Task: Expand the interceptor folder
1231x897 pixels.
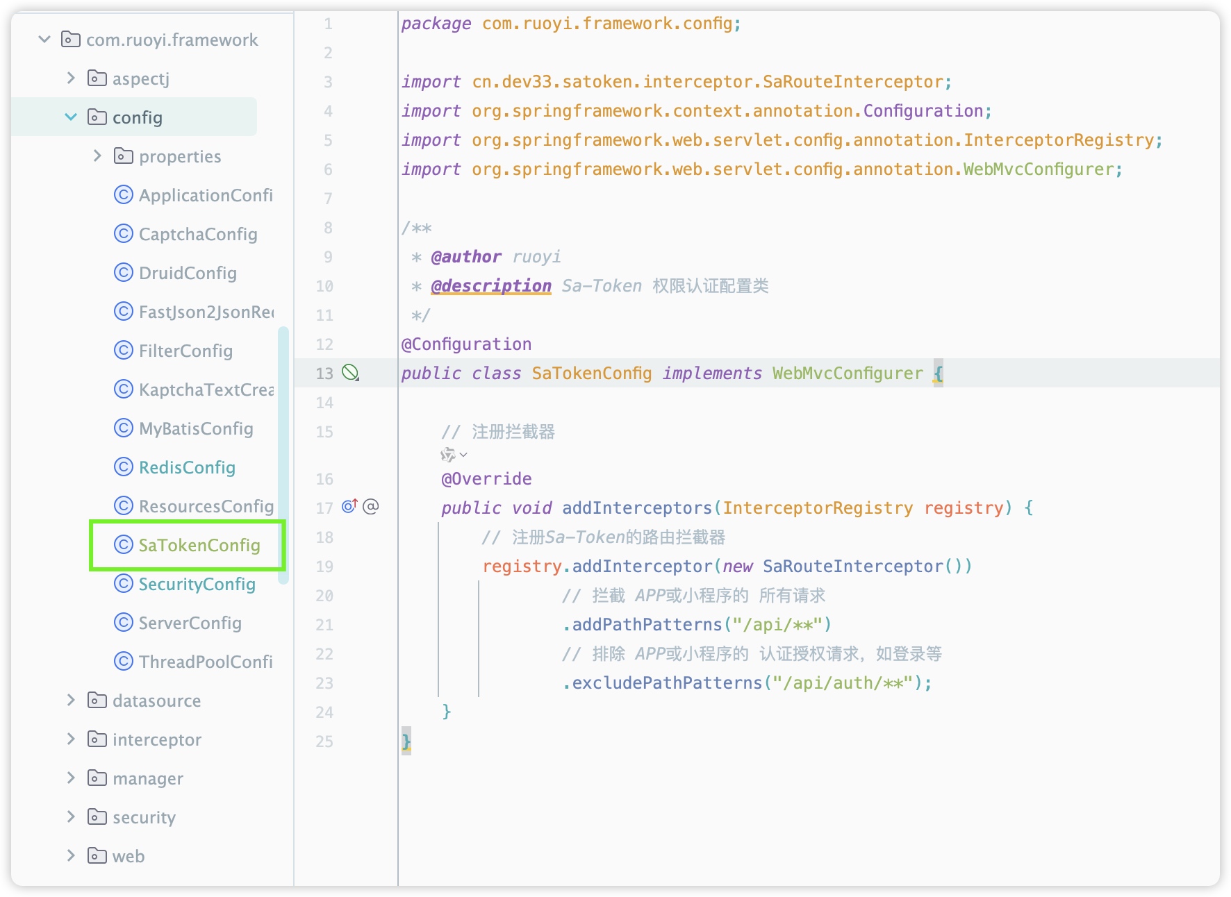Action: pos(71,739)
